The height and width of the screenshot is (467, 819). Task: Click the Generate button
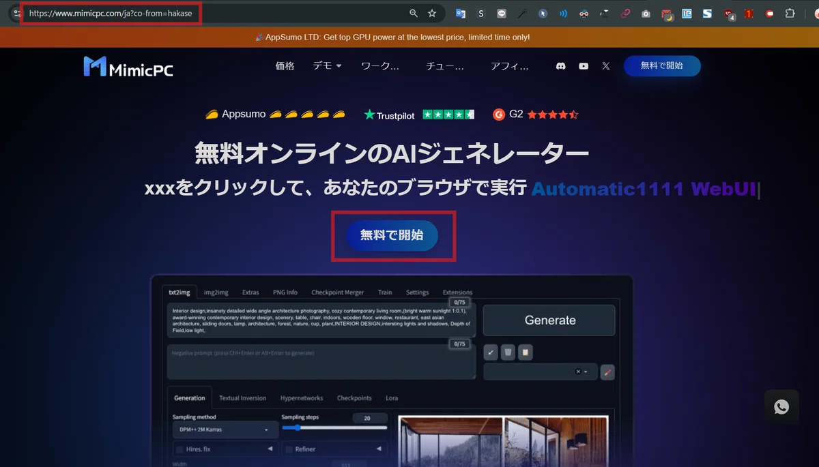[550, 320]
